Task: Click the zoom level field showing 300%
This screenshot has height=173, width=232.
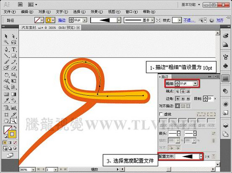Action: pyautogui.click(x=26, y=169)
